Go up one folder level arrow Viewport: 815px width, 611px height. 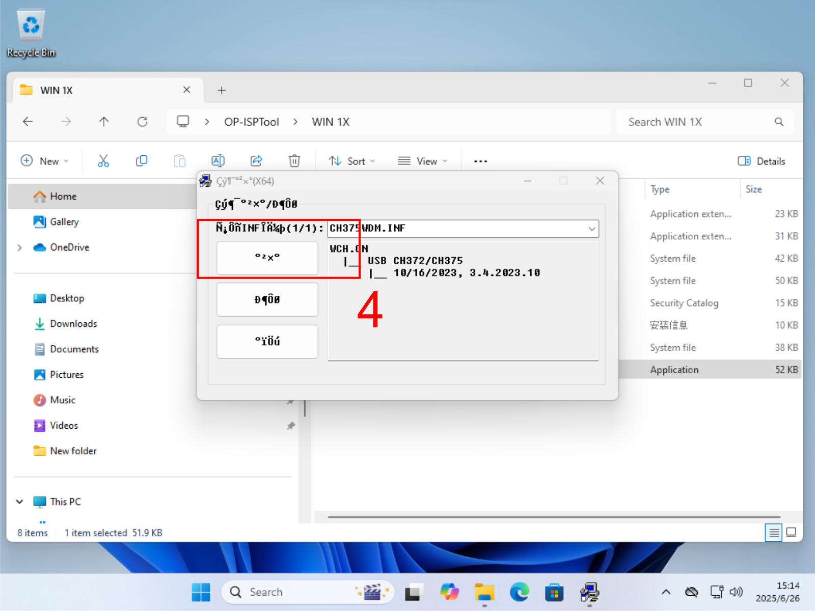click(104, 122)
